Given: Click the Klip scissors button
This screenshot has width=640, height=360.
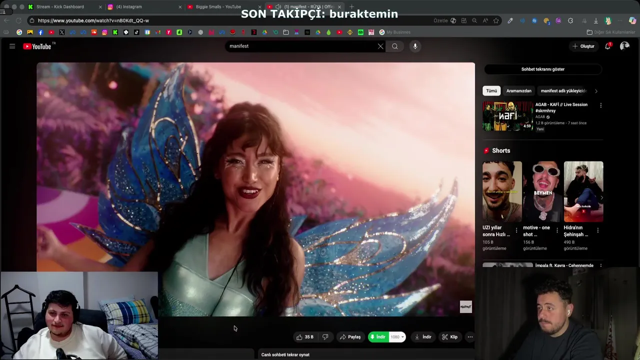Looking at the screenshot, I should pos(449,337).
